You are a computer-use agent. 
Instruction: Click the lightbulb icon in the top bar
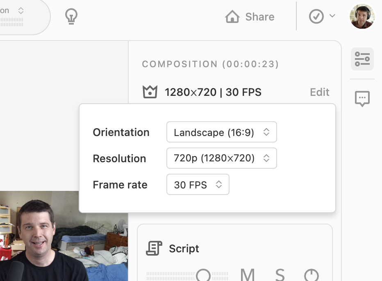pos(71,16)
